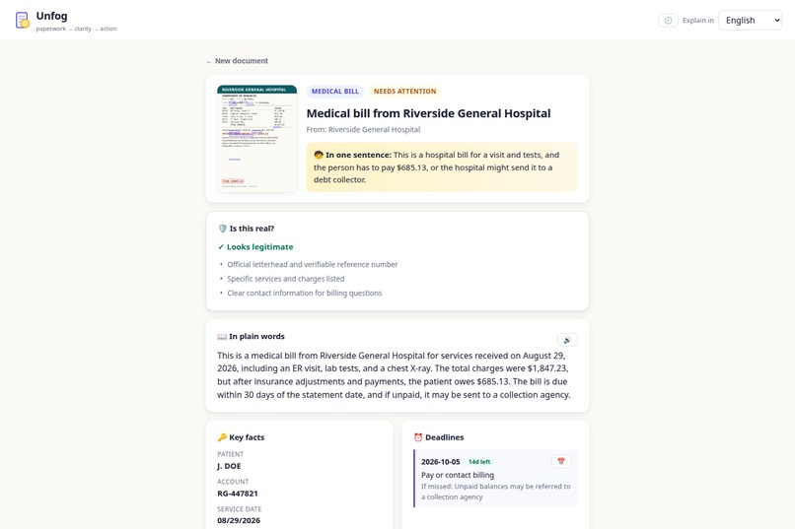The width and height of the screenshot is (795, 529).
Task: Click the service date 08/29/2026
Action: 239,520
